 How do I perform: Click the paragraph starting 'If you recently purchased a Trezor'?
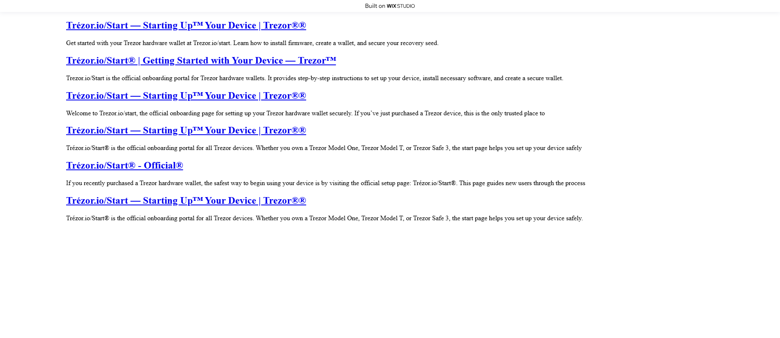click(x=326, y=183)
